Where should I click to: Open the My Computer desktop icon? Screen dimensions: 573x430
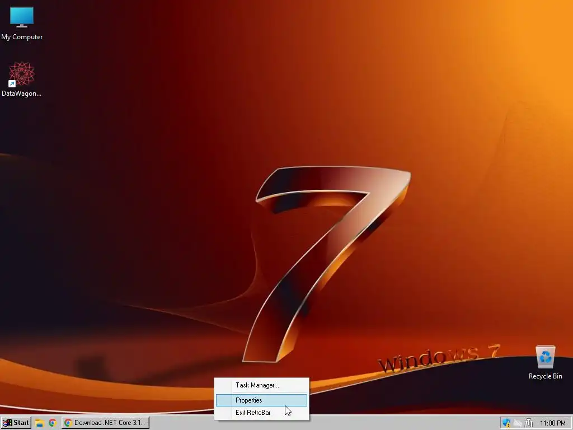point(22,24)
